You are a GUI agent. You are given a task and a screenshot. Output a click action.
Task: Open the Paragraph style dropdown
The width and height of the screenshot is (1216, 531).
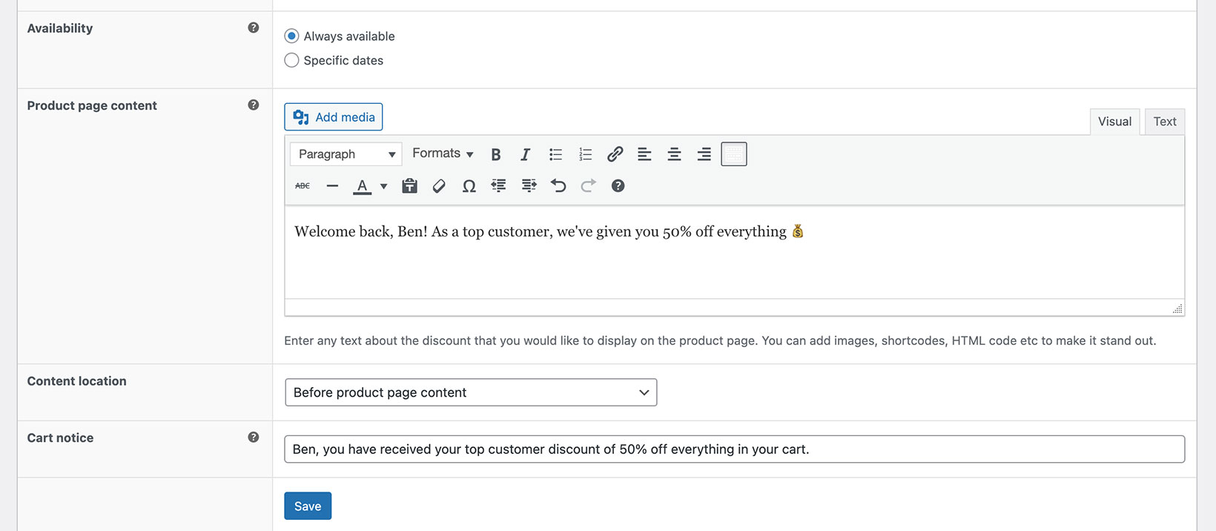pos(346,154)
